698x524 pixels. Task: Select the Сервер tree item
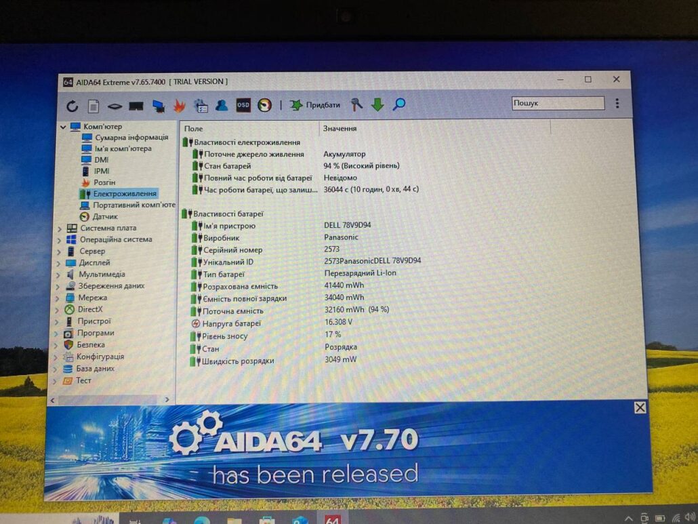click(85, 251)
